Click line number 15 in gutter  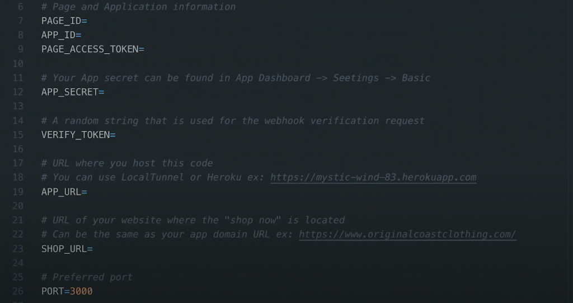(x=17, y=135)
